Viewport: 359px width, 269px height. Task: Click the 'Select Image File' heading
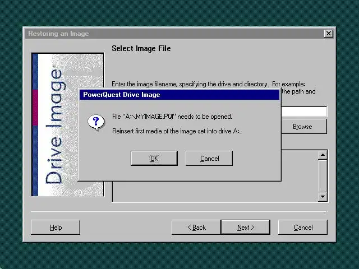tap(141, 49)
